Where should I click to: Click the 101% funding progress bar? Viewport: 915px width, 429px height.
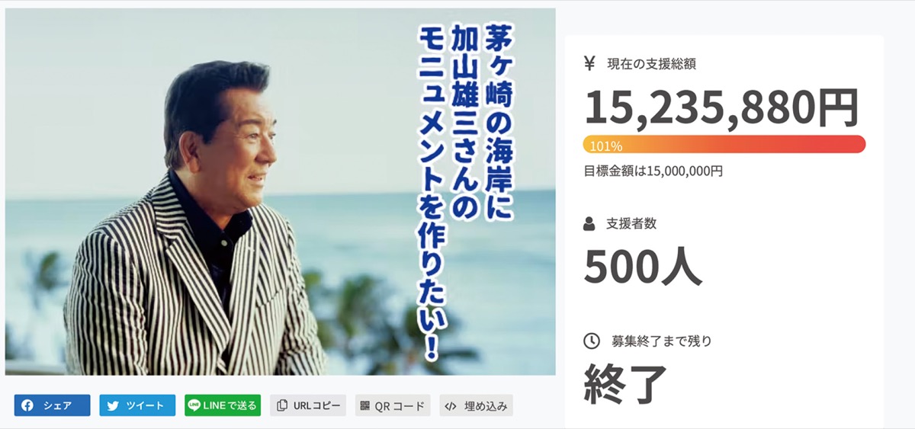(x=724, y=145)
